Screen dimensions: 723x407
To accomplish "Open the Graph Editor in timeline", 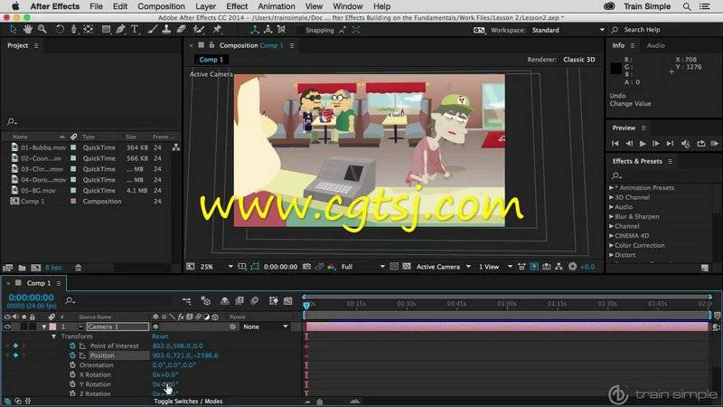I will tap(288, 301).
